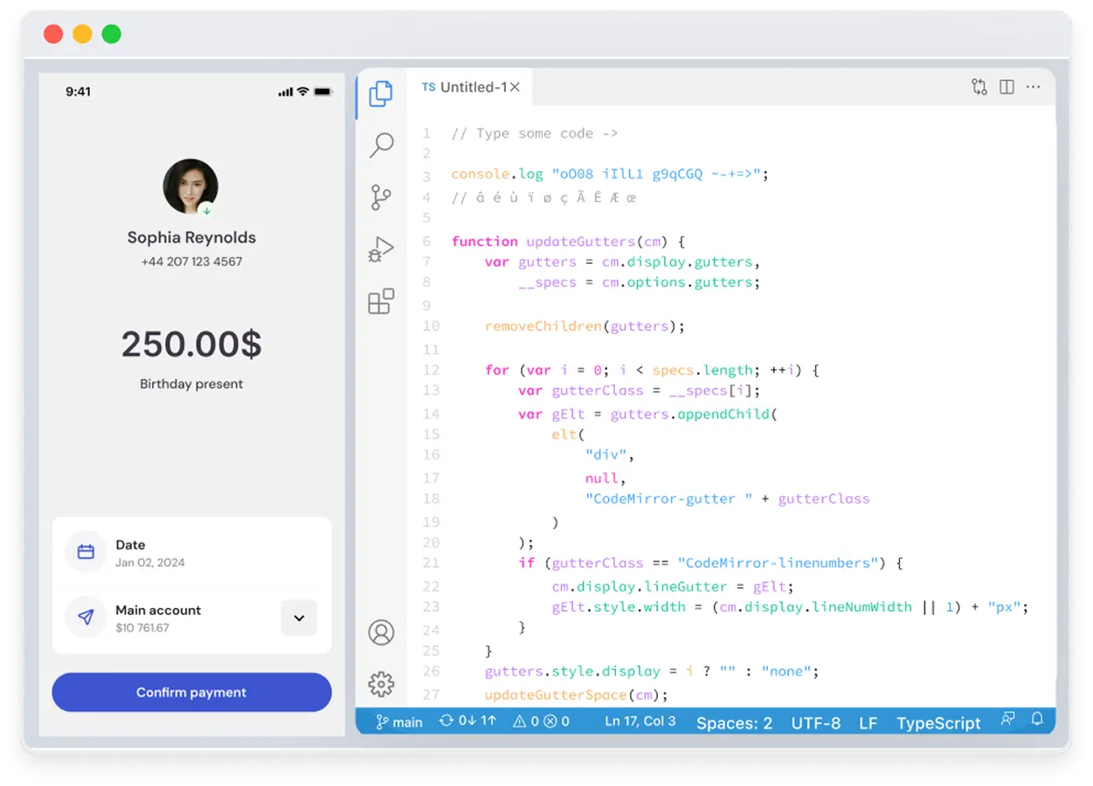The image size is (1093, 786).
Task: Open the Explorer panel in the sidebar
Action: pos(380,94)
